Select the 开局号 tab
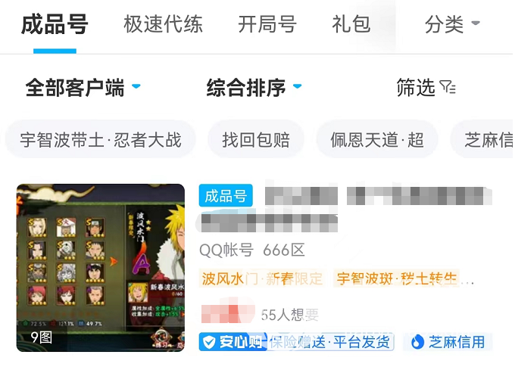Screen dimensions: 515x370 [267, 24]
